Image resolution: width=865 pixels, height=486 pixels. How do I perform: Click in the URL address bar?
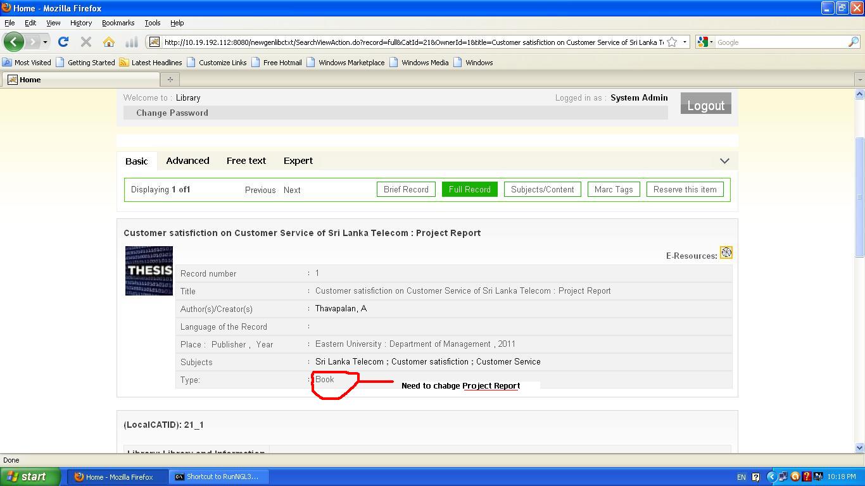pyautogui.click(x=412, y=42)
